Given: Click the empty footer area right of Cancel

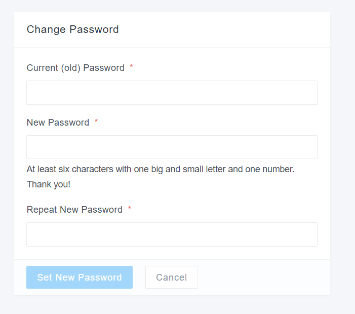Looking at the screenshot, I should tap(263, 278).
